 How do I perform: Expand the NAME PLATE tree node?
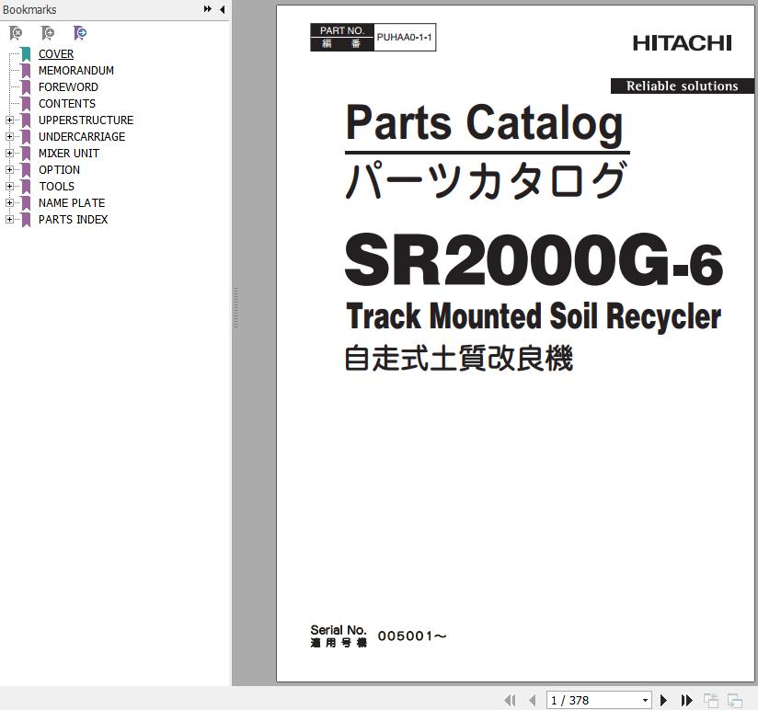(x=9, y=203)
